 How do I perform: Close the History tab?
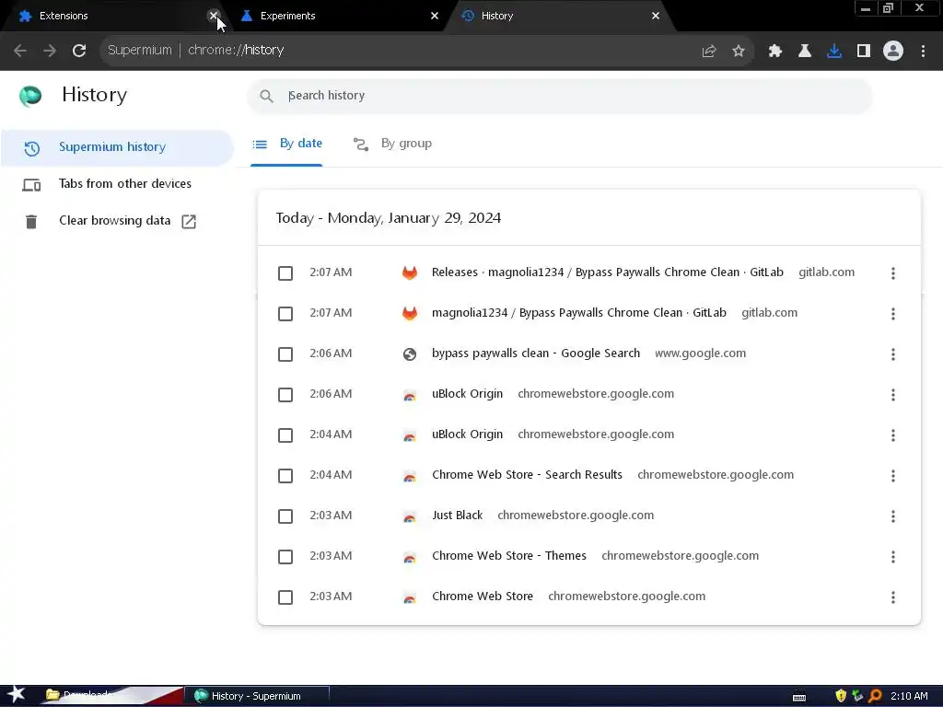tap(656, 16)
